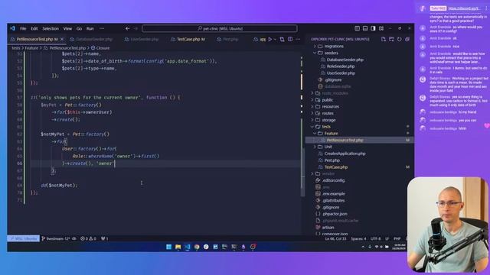
Task: Open the Customize Layout icon
Action: [x=381, y=28]
